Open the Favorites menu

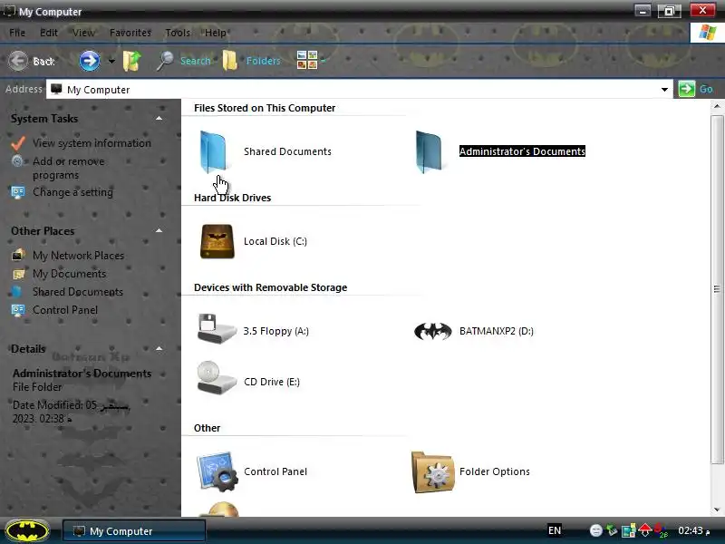pyautogui.click(x=130, y=33)
